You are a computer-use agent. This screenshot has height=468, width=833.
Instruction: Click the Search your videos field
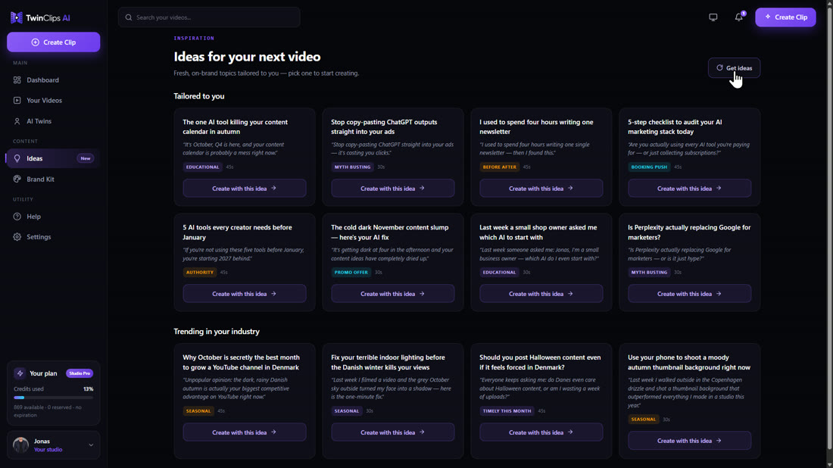tap(209, 17)
